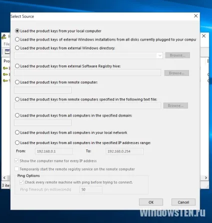The image size is (212, 223).
Task: Click the Ping Timeout value field
Action: click(91, 189)
